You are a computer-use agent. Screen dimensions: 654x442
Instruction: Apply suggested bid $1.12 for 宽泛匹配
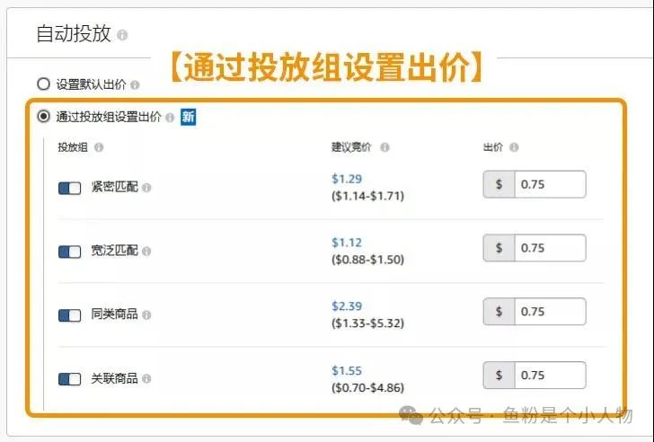tap(347, 243)
